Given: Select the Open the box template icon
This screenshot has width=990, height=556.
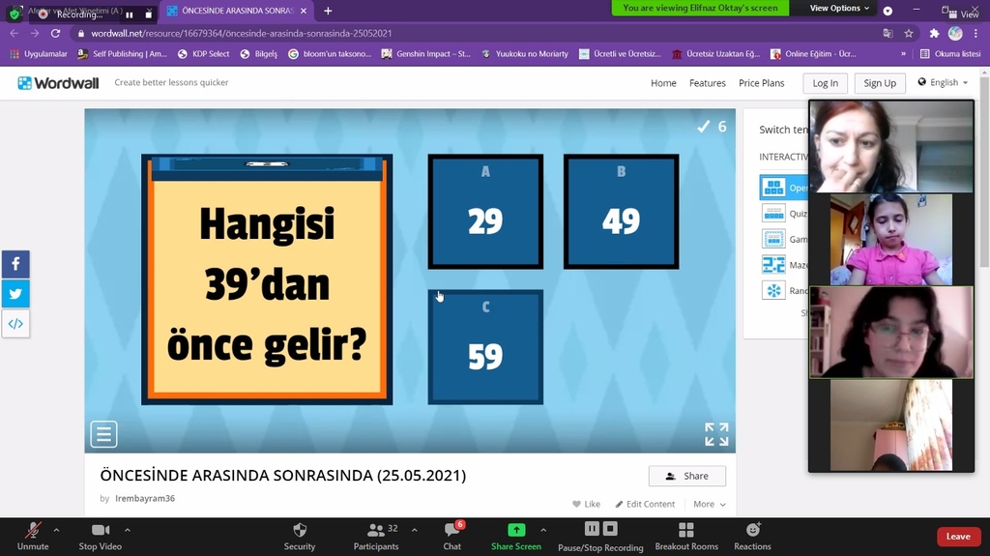Looking at the screenshot, I should click(x=773, y=188).
